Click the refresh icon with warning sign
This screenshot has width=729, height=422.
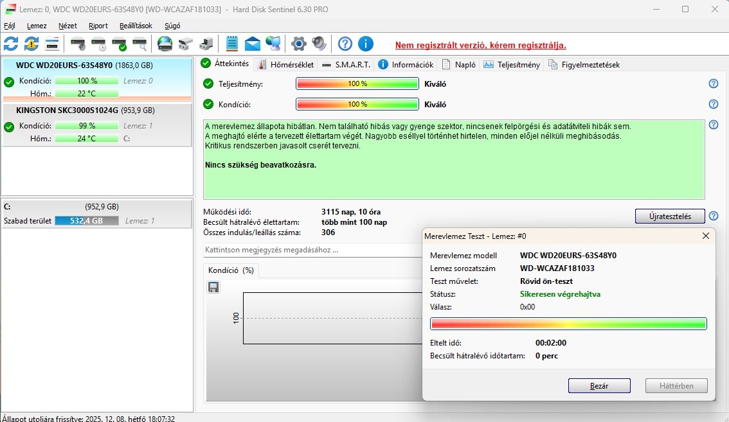coord(31,44)
